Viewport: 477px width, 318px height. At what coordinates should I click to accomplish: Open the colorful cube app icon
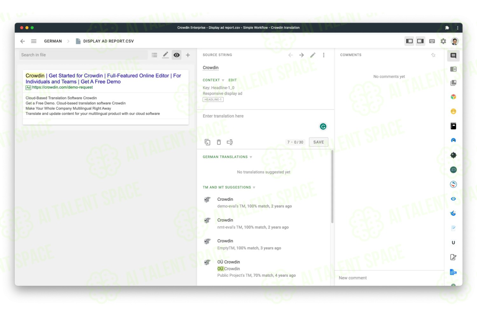point(453,97)
